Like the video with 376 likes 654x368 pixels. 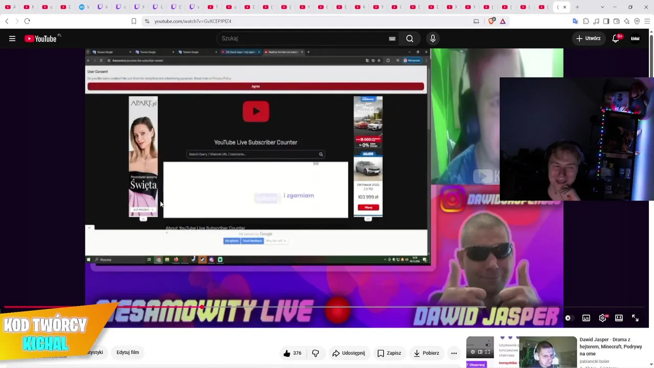pos(292,353)
